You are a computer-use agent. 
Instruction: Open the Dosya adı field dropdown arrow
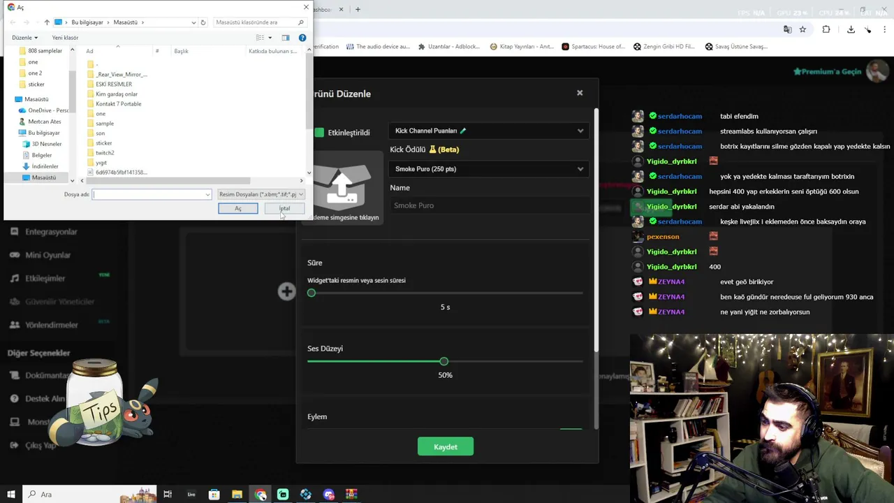(x=207, y=194)
